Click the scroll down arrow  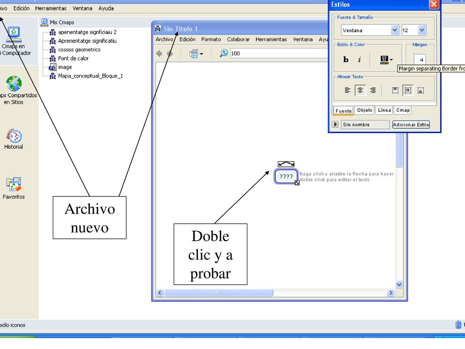pos(399,284)
